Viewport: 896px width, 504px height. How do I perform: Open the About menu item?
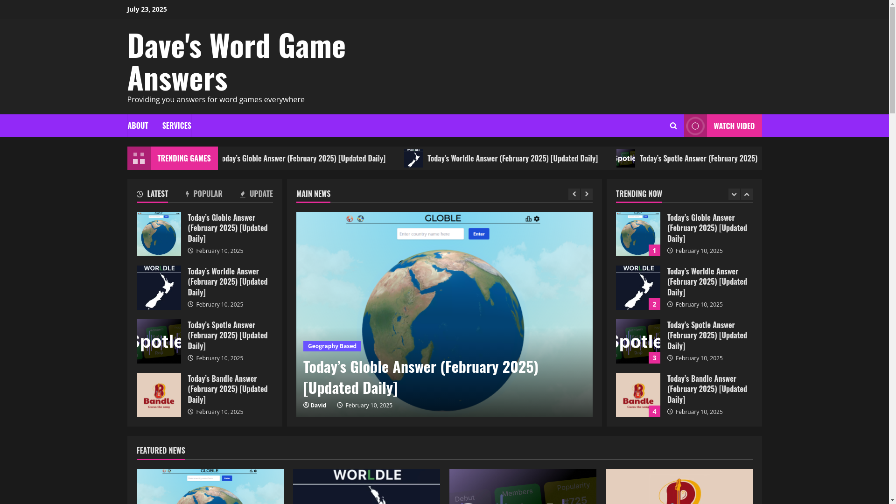coord(138,126)
